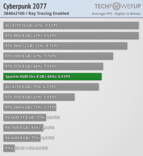The image size is (143, 156).
Task: Click the TechPowerUp logo text
Action: [x=118, y=6]
